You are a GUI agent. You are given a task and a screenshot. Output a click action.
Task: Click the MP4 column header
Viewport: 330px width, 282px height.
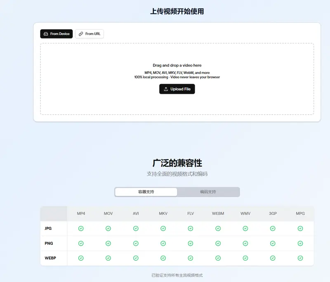coord(81,214)
